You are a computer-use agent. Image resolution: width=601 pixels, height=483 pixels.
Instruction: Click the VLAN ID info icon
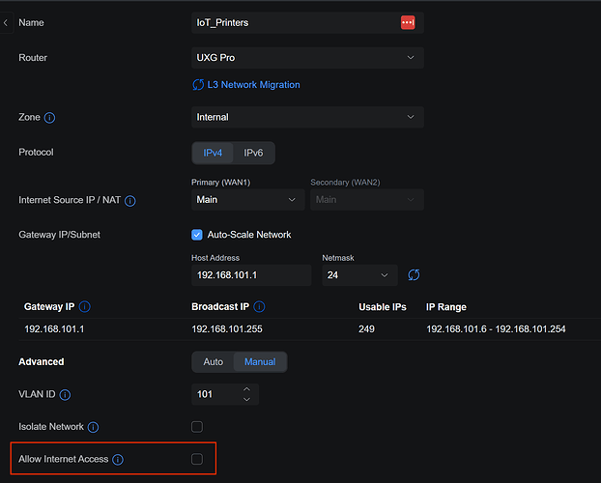65,394
